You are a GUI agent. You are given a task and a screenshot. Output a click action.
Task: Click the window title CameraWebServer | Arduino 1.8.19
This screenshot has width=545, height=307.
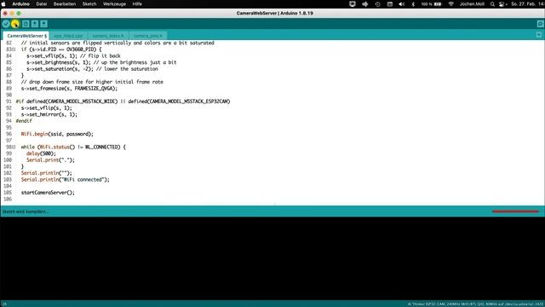tap(274, 14)
